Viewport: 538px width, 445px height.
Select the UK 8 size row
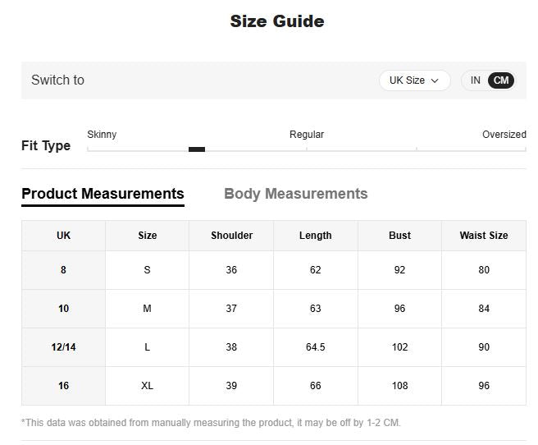[x=63, y=270]
